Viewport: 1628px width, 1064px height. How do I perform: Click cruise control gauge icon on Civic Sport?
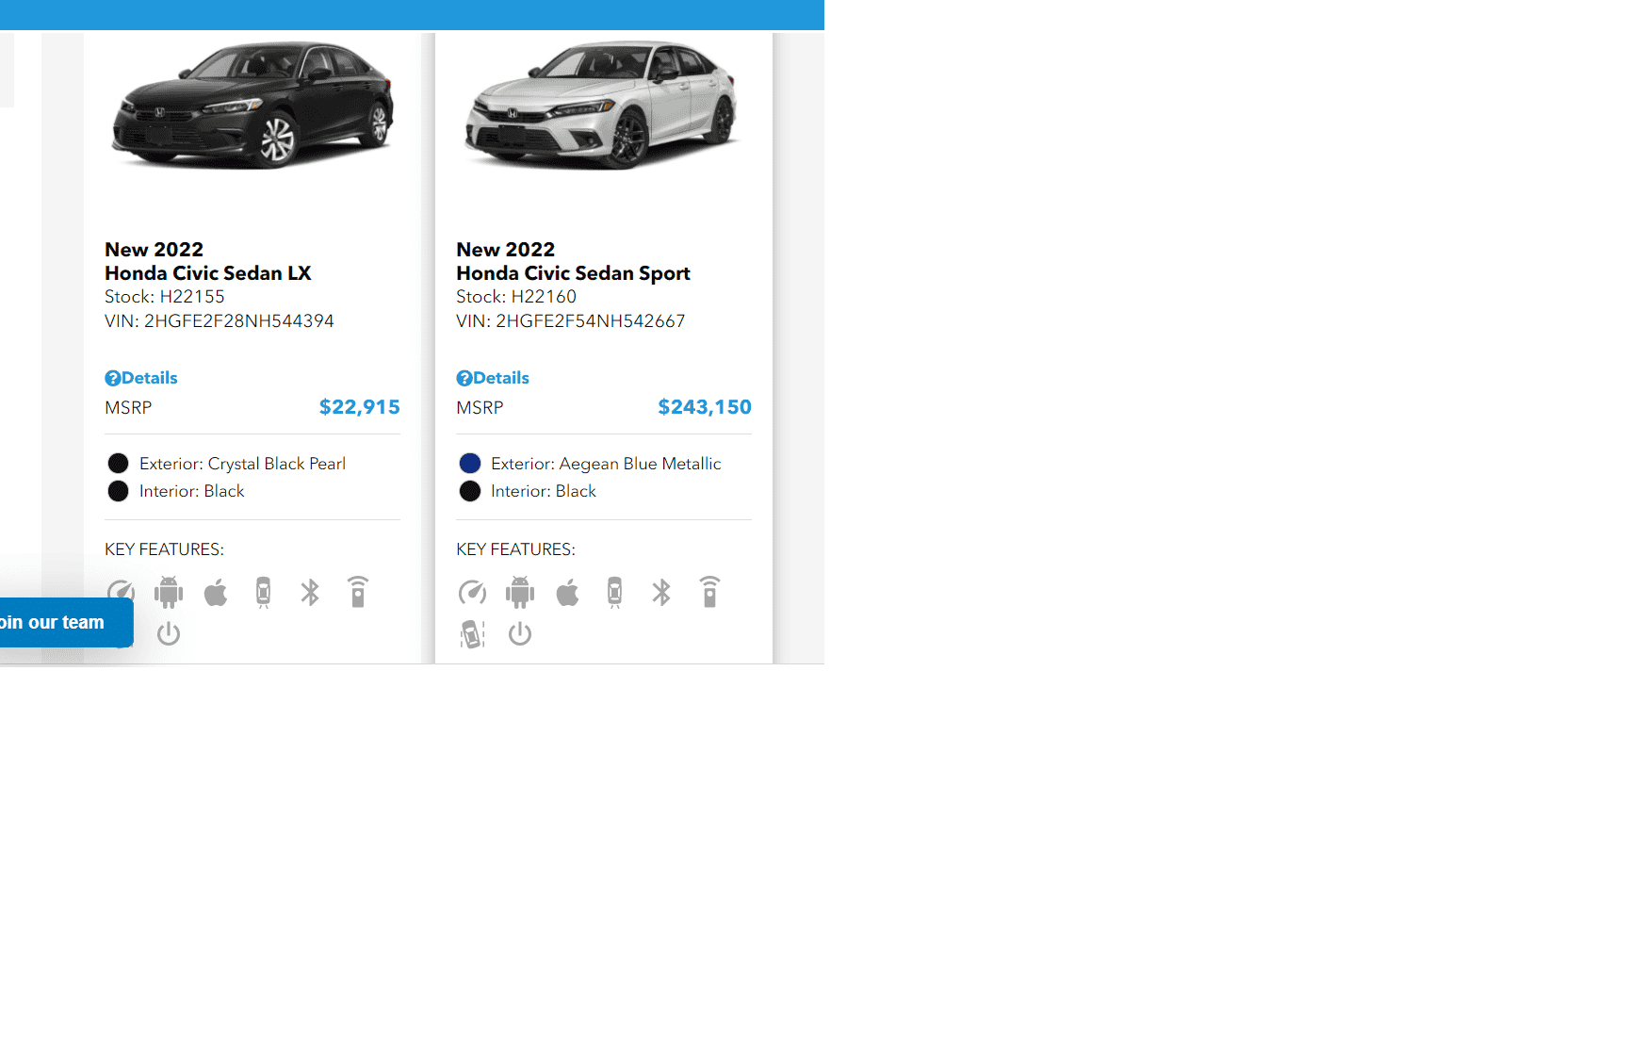point(472,593)
